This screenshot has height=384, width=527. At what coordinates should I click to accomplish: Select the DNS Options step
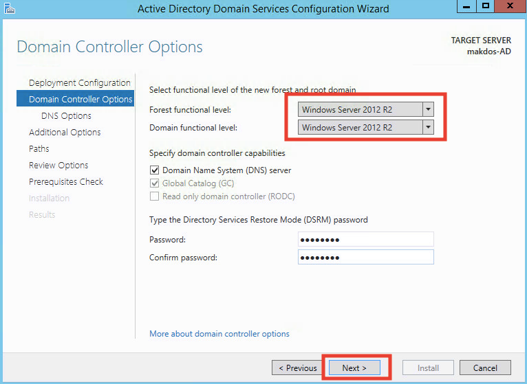[x=66, y=116]
